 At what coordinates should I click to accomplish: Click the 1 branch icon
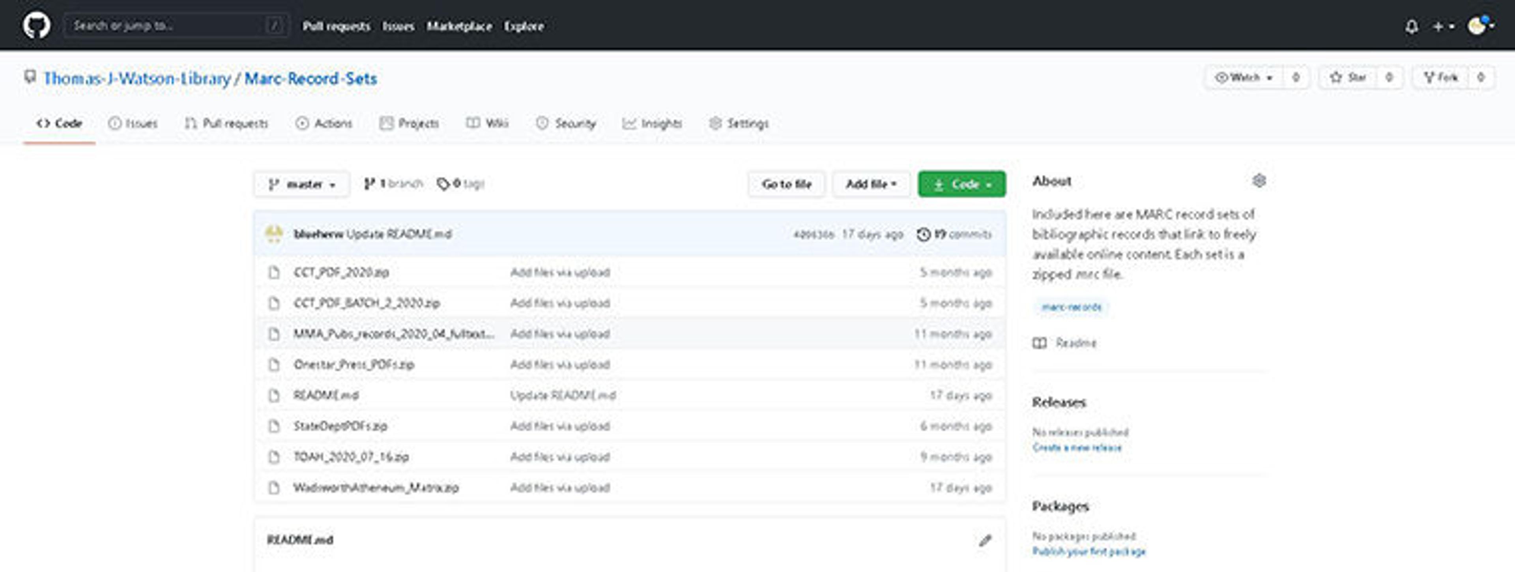pyautogui.click(x=369, y=184)
